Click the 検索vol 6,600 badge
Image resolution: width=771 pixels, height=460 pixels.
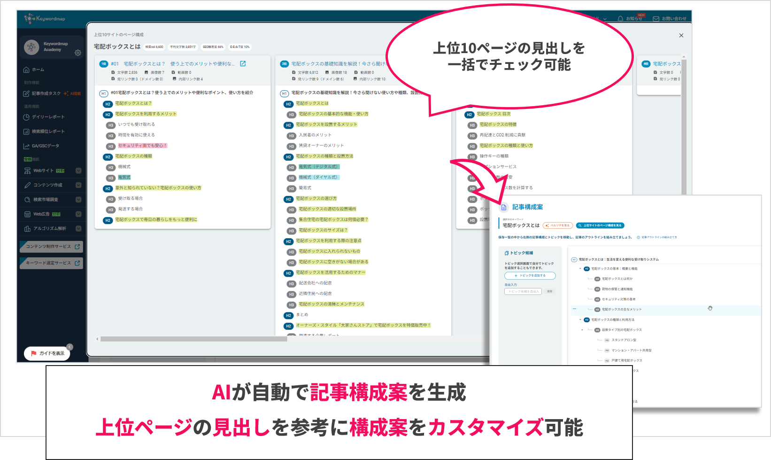[x=154, y=47]
